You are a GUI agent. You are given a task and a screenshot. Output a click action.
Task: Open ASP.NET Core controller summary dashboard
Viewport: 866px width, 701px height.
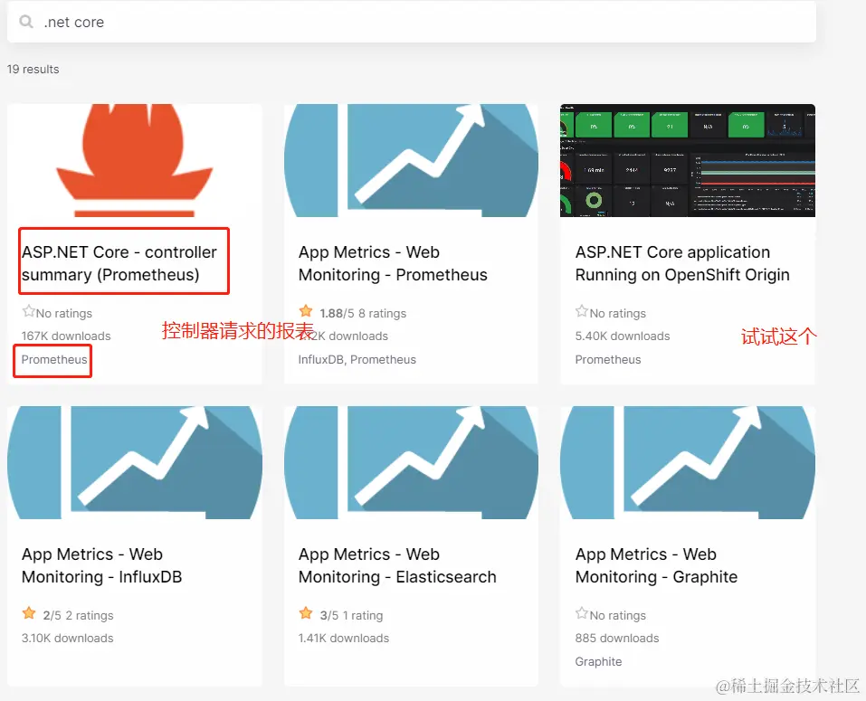[119, 263]
